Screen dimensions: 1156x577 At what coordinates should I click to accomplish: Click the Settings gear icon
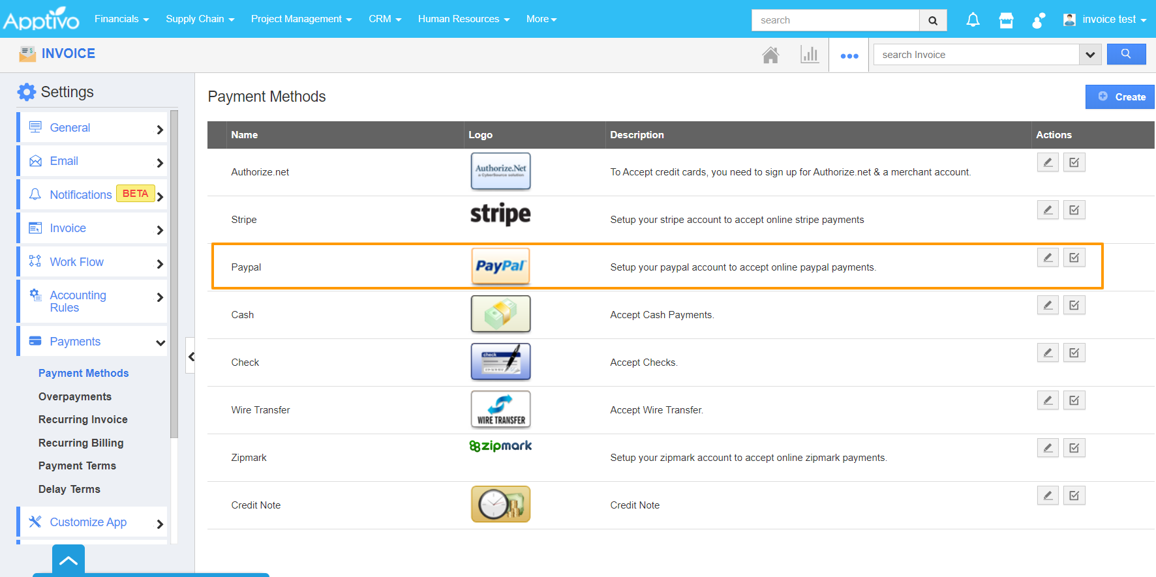(x=27, y=92)
